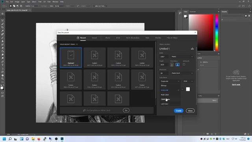Select the Path Selection tool
This screenshot has height=142, width=252.
tap(2, 68)
